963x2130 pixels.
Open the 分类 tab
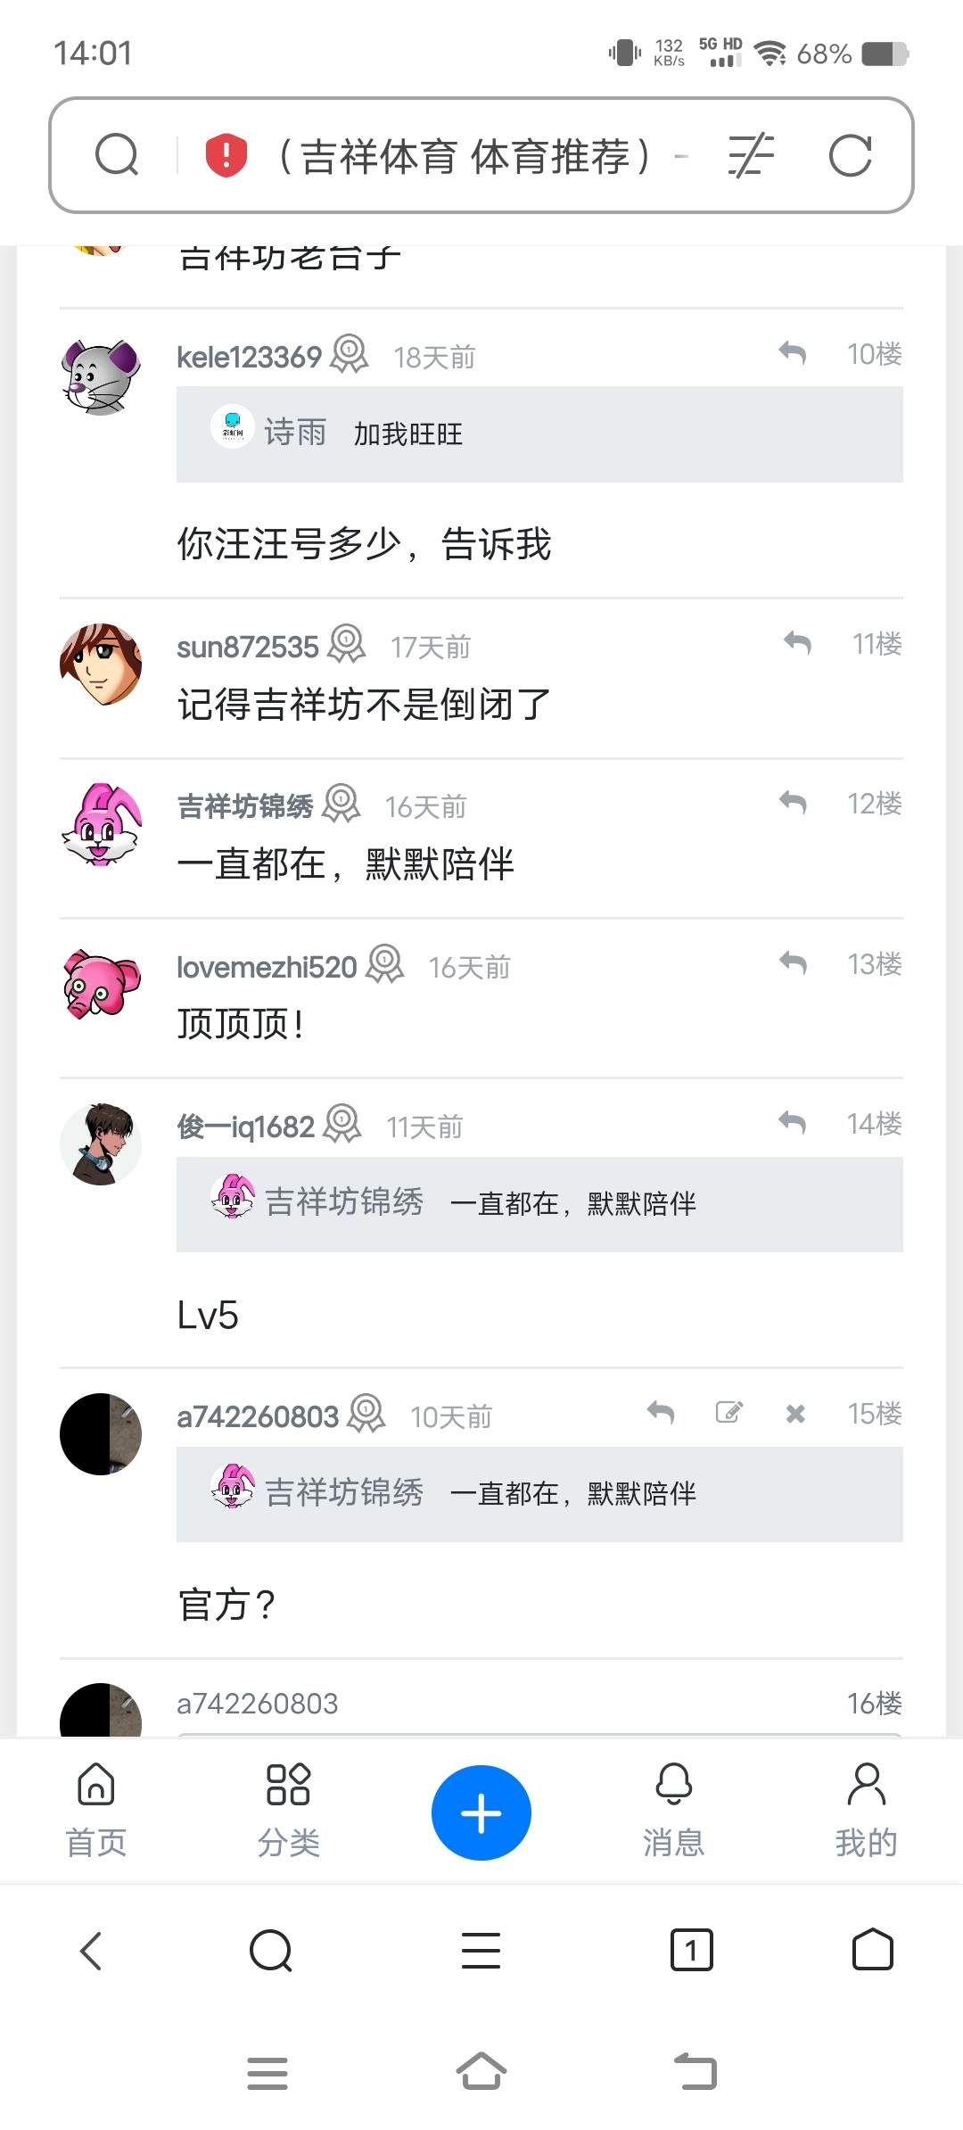289,1811
